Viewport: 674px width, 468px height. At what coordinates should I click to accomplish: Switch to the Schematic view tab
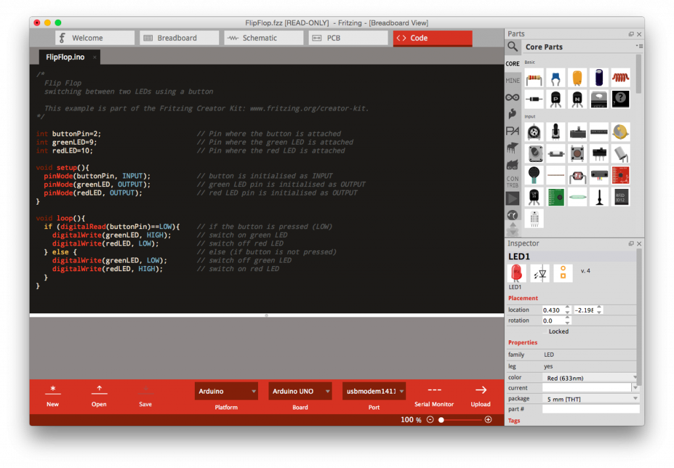tap(263, 38)
